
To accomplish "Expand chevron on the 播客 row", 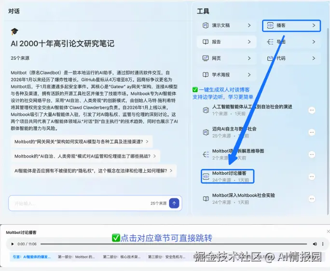I will (314, 26).
